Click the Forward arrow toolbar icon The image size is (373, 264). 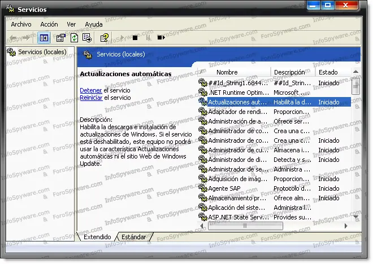[25, 38]
